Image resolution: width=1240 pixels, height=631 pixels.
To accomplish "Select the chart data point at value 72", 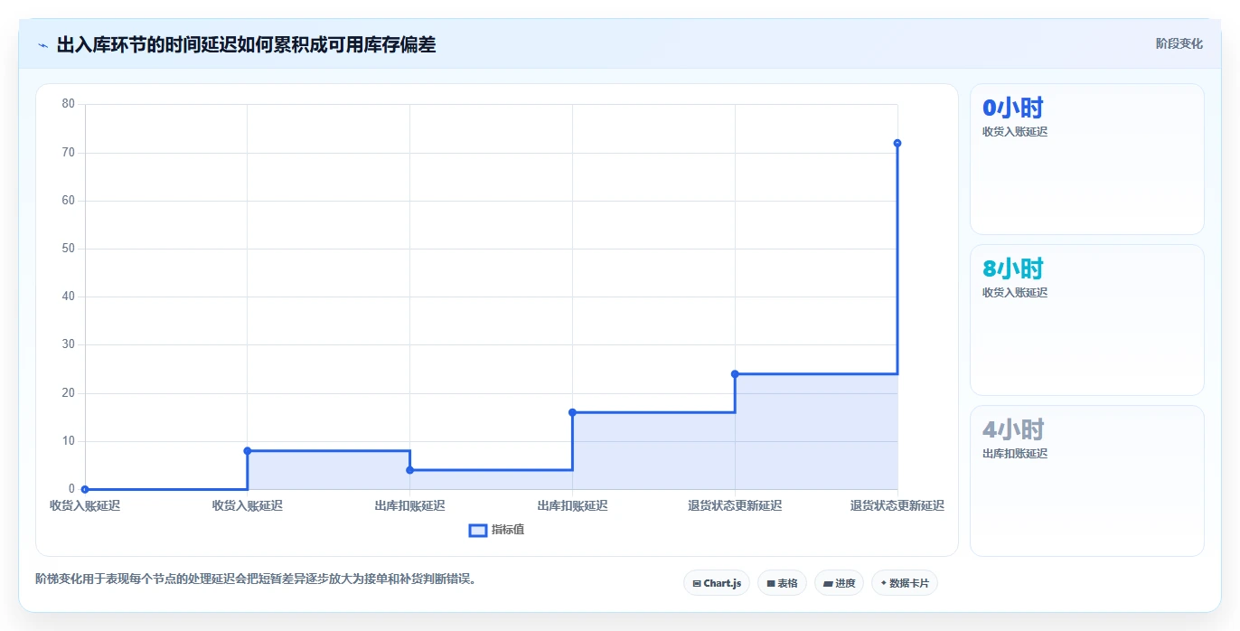I will pos(897,143).
